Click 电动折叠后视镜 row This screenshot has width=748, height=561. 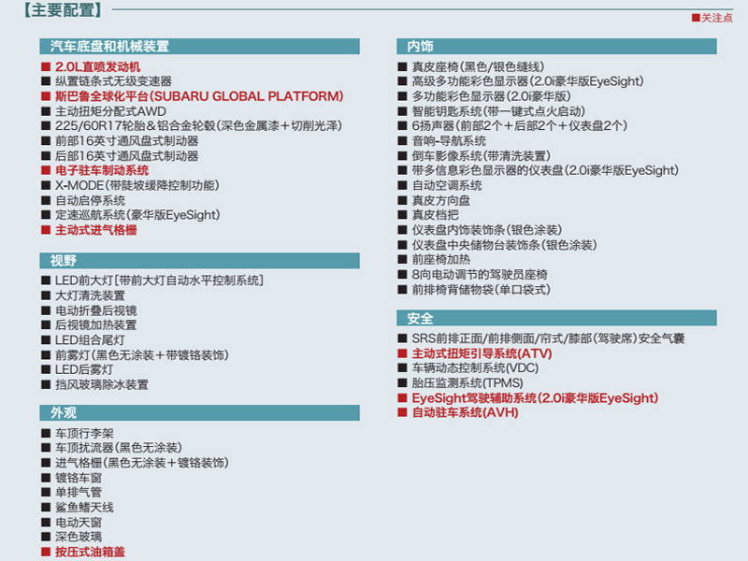89,310
